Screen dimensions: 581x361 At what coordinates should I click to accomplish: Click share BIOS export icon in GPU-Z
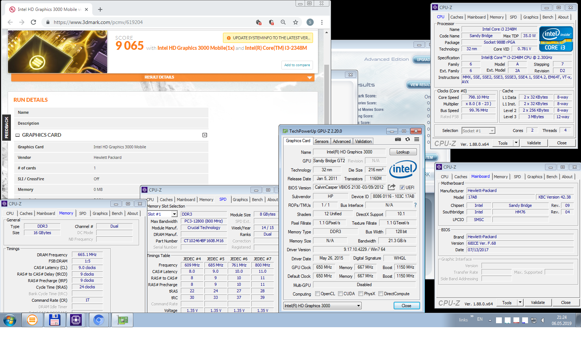point(391,187)
